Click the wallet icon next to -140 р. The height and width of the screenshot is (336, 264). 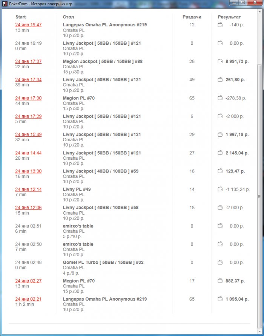coord(220,25)
